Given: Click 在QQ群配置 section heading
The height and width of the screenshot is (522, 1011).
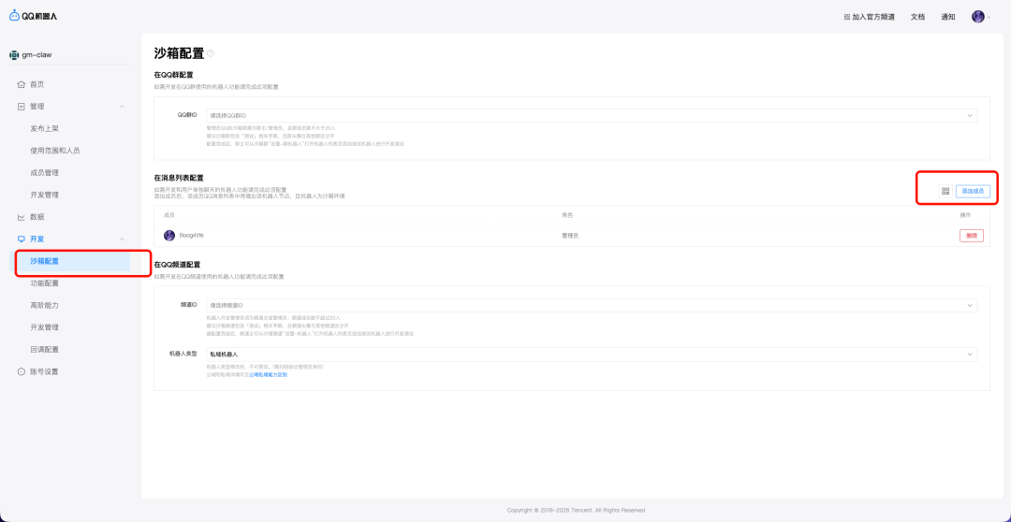Looking at the screenshot, I should (173, 76).
